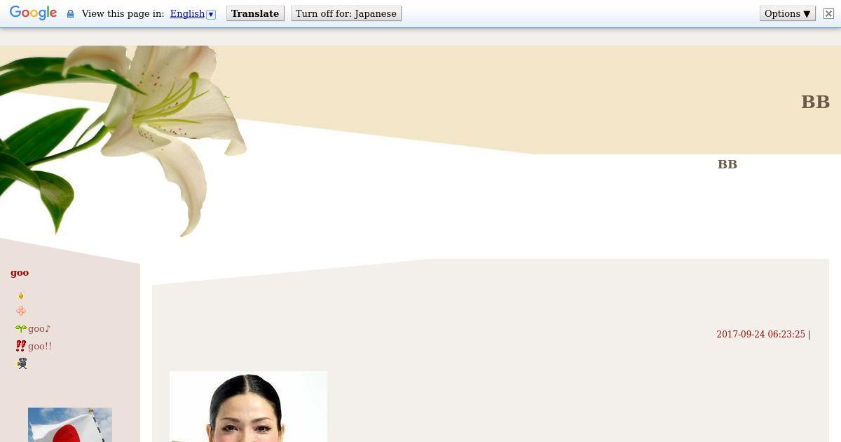Open the Options menu
Image resolution: width=841 pixels, height=442 pixels.
(x=788, y=13)
